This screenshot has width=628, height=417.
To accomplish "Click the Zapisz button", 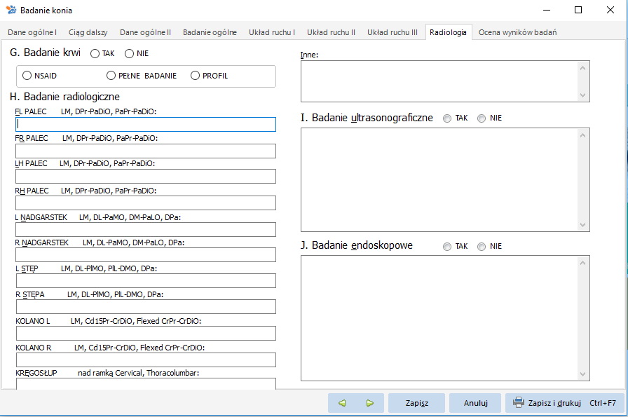I will pyautogui.click(x=416, y=403).
